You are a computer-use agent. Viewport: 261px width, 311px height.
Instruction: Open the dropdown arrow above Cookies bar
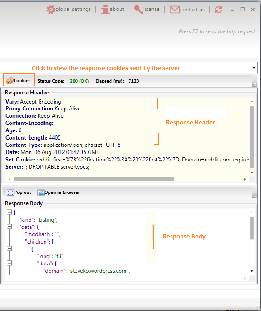click(254, 68)
